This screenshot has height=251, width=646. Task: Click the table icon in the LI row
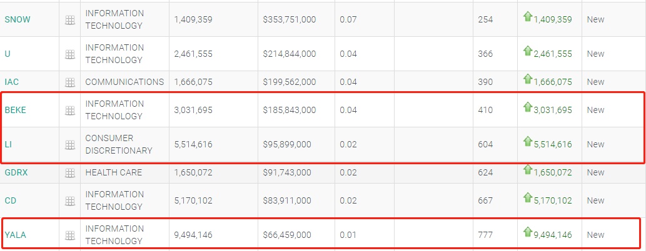pos(70,145)
